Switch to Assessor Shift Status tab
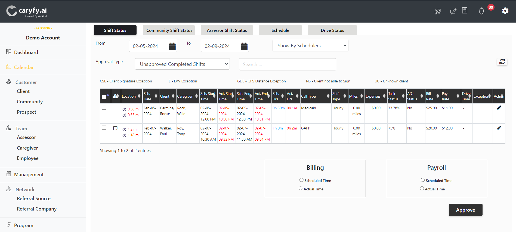This screenshot has height=232, width=516. 227,30
